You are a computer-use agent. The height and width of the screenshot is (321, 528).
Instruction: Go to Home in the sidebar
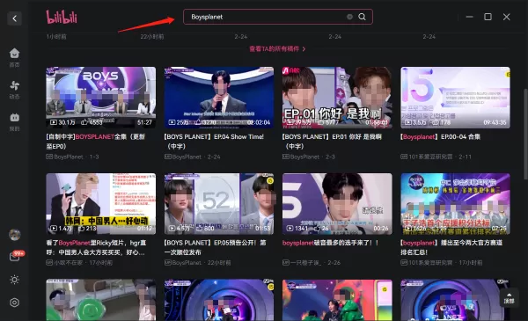pos(14,57)
